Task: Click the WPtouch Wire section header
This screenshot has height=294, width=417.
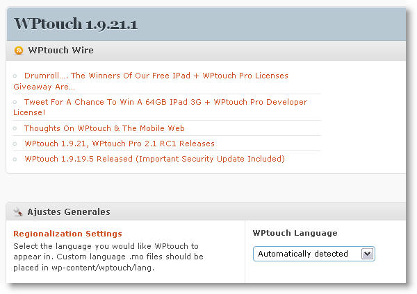Action: tap(60, 51)
